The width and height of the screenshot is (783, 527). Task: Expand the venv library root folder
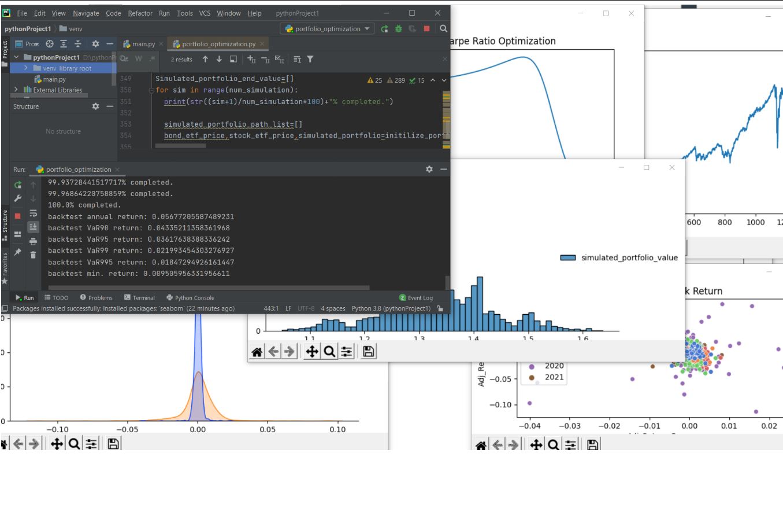click(x=26, y=68)
